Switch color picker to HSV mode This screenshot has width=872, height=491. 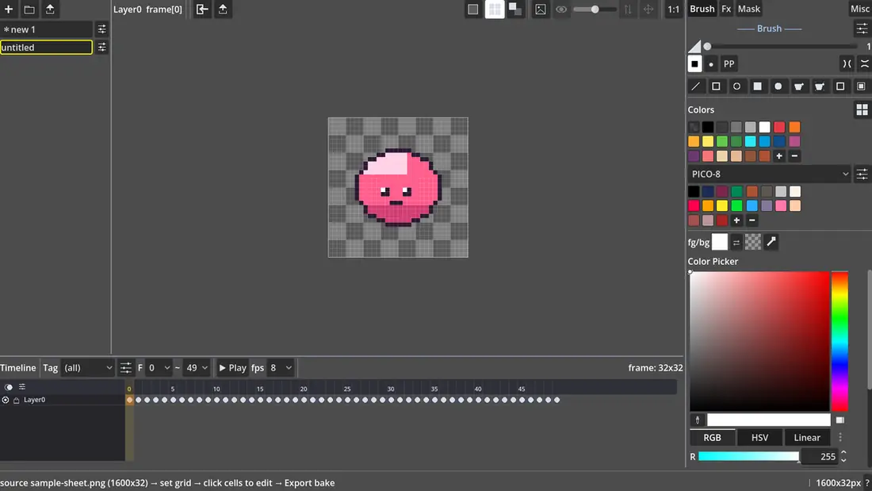(x=759, y=438)
